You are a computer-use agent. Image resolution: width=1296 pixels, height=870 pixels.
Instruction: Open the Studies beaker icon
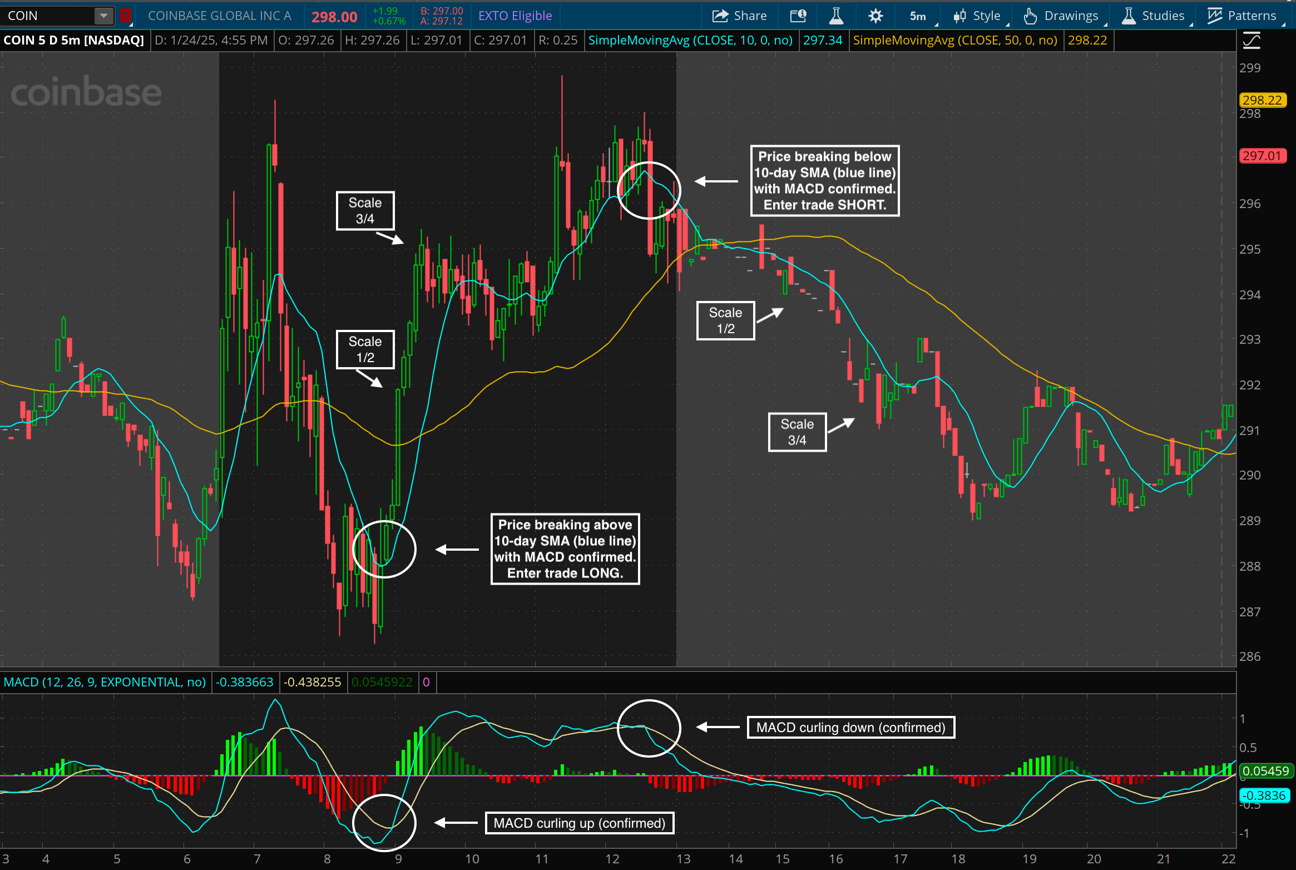click(1130, 15)
